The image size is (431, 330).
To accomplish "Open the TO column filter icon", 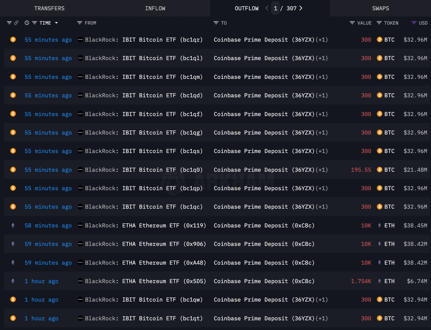I will coord(216,23).
